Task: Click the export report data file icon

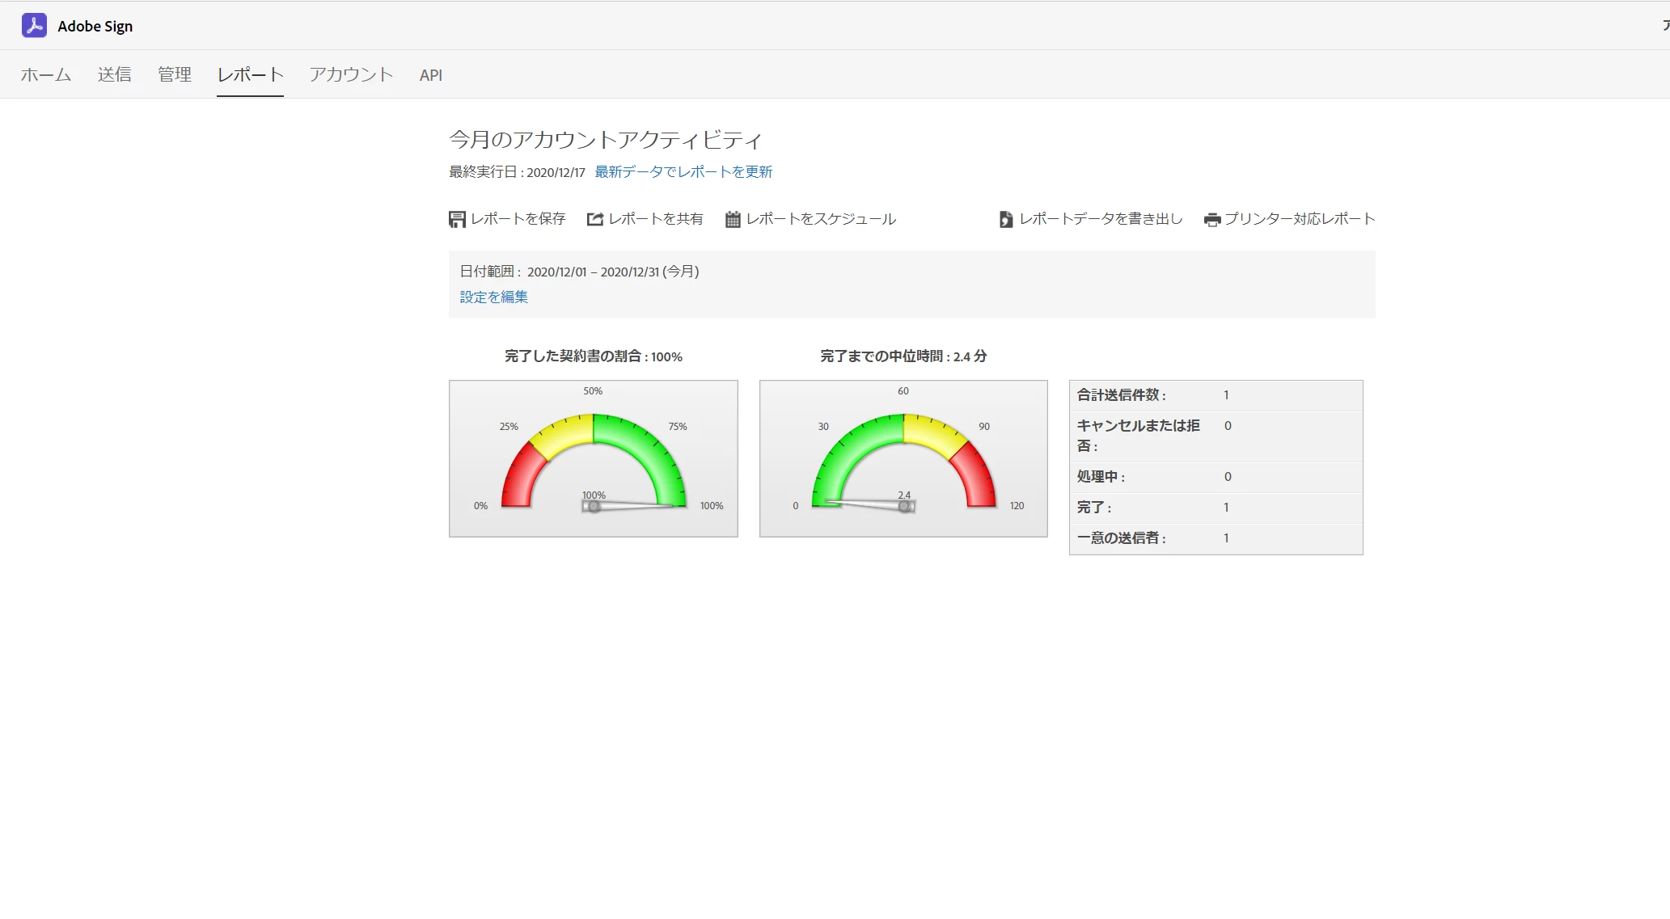Action: tap(1005, 219)
